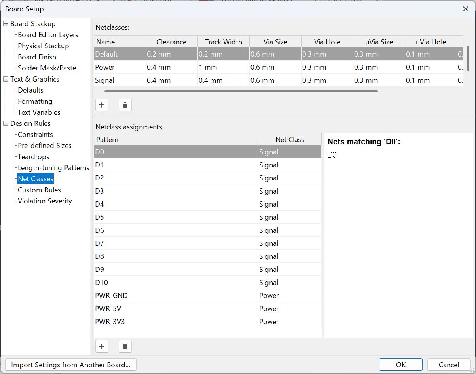
Task: Open Physical Stackup page
Action: tap(43, 46)
